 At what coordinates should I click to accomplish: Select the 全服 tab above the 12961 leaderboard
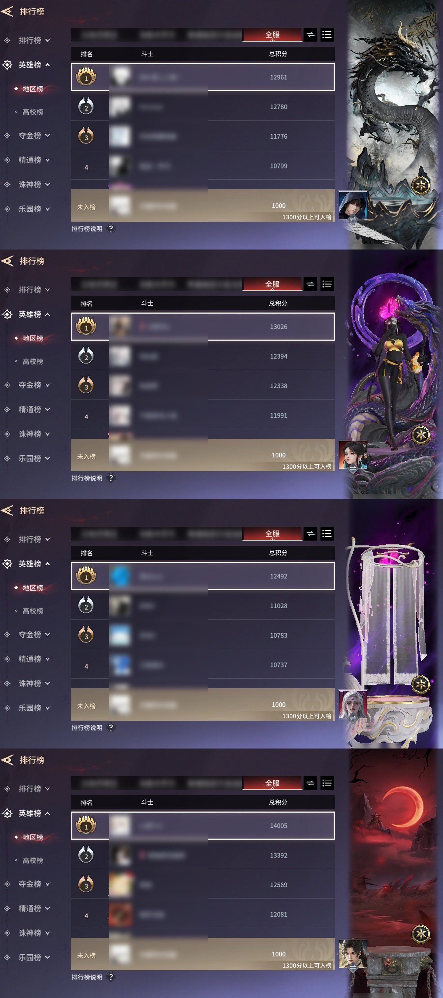pos(272,35)
